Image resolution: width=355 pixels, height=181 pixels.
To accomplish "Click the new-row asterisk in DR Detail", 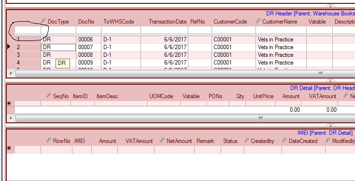I will point(9,103).
